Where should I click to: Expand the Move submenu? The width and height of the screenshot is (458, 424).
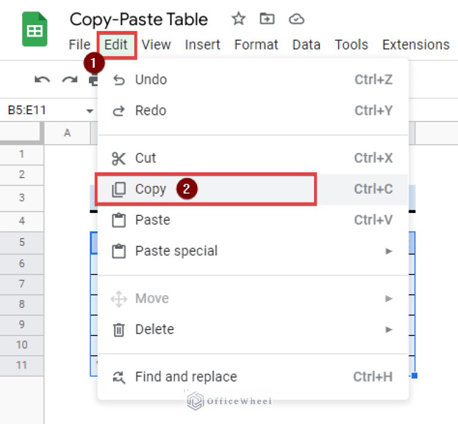[253, 298]
